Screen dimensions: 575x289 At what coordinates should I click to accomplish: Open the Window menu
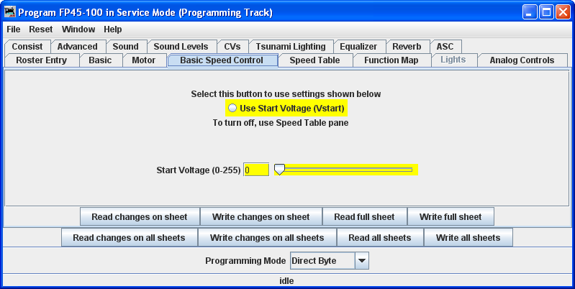coord(78,29)
